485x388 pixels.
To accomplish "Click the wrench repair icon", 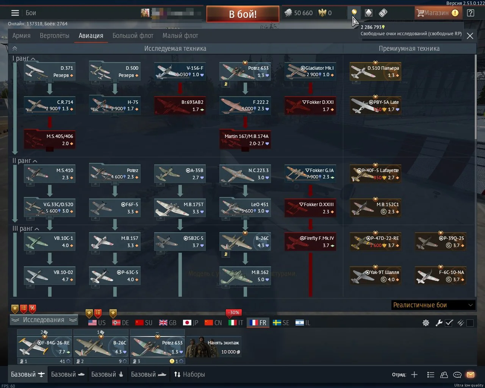I will click(x=439, y=323).
